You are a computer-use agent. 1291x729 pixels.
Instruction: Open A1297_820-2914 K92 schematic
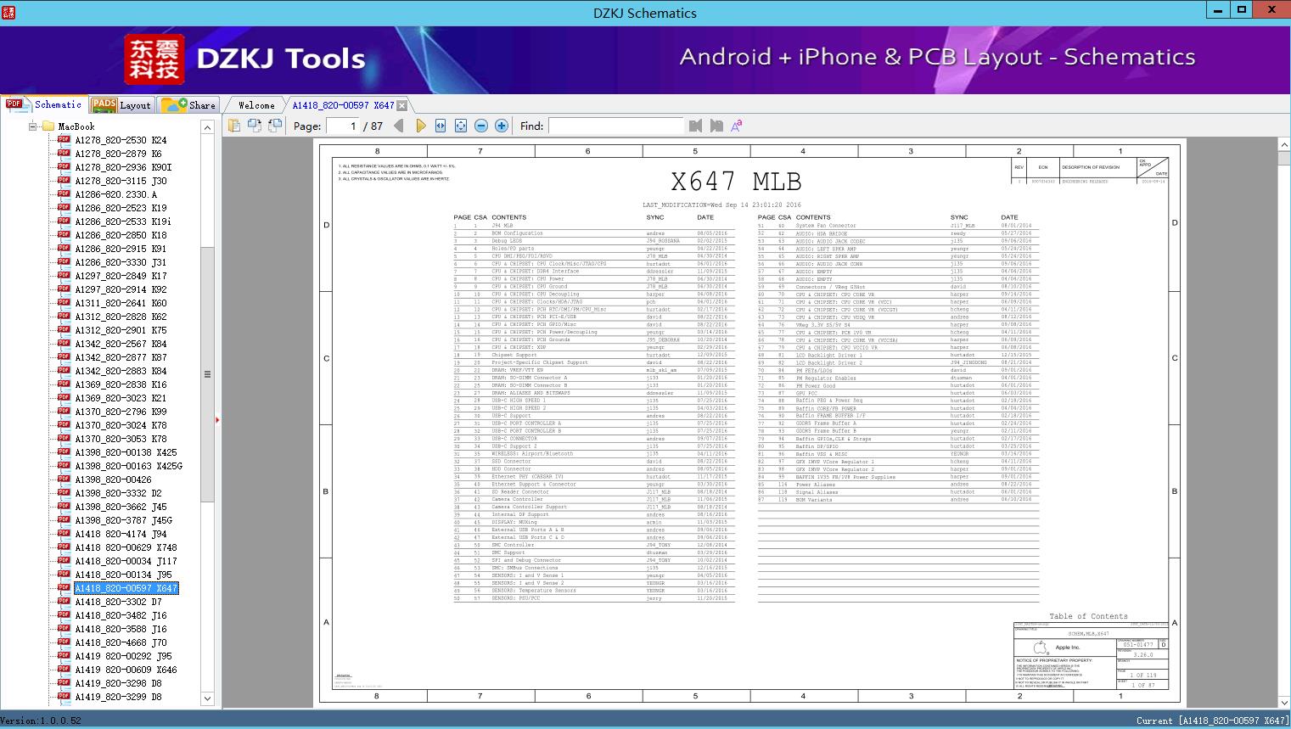click(x=121, y=289)
